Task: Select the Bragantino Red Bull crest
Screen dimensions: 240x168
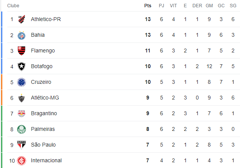Action: click(x=22, y=114)
